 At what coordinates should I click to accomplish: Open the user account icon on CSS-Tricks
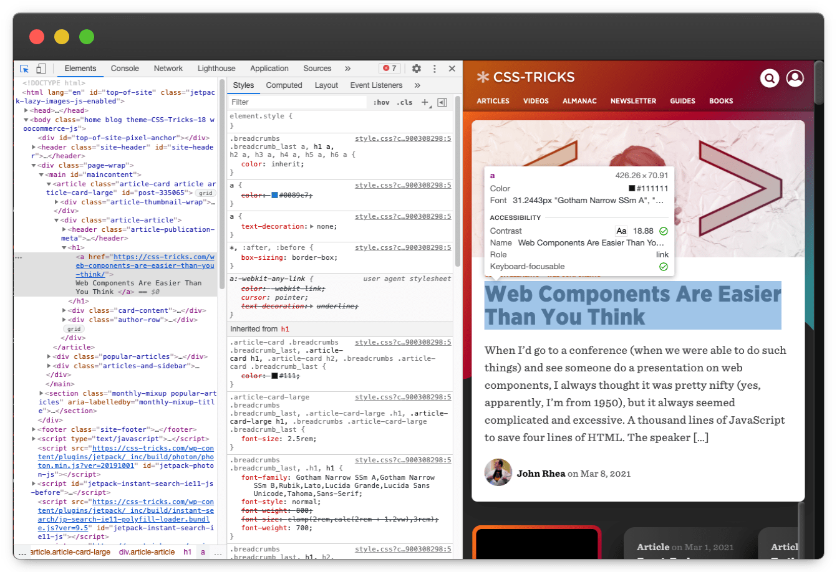795,78
